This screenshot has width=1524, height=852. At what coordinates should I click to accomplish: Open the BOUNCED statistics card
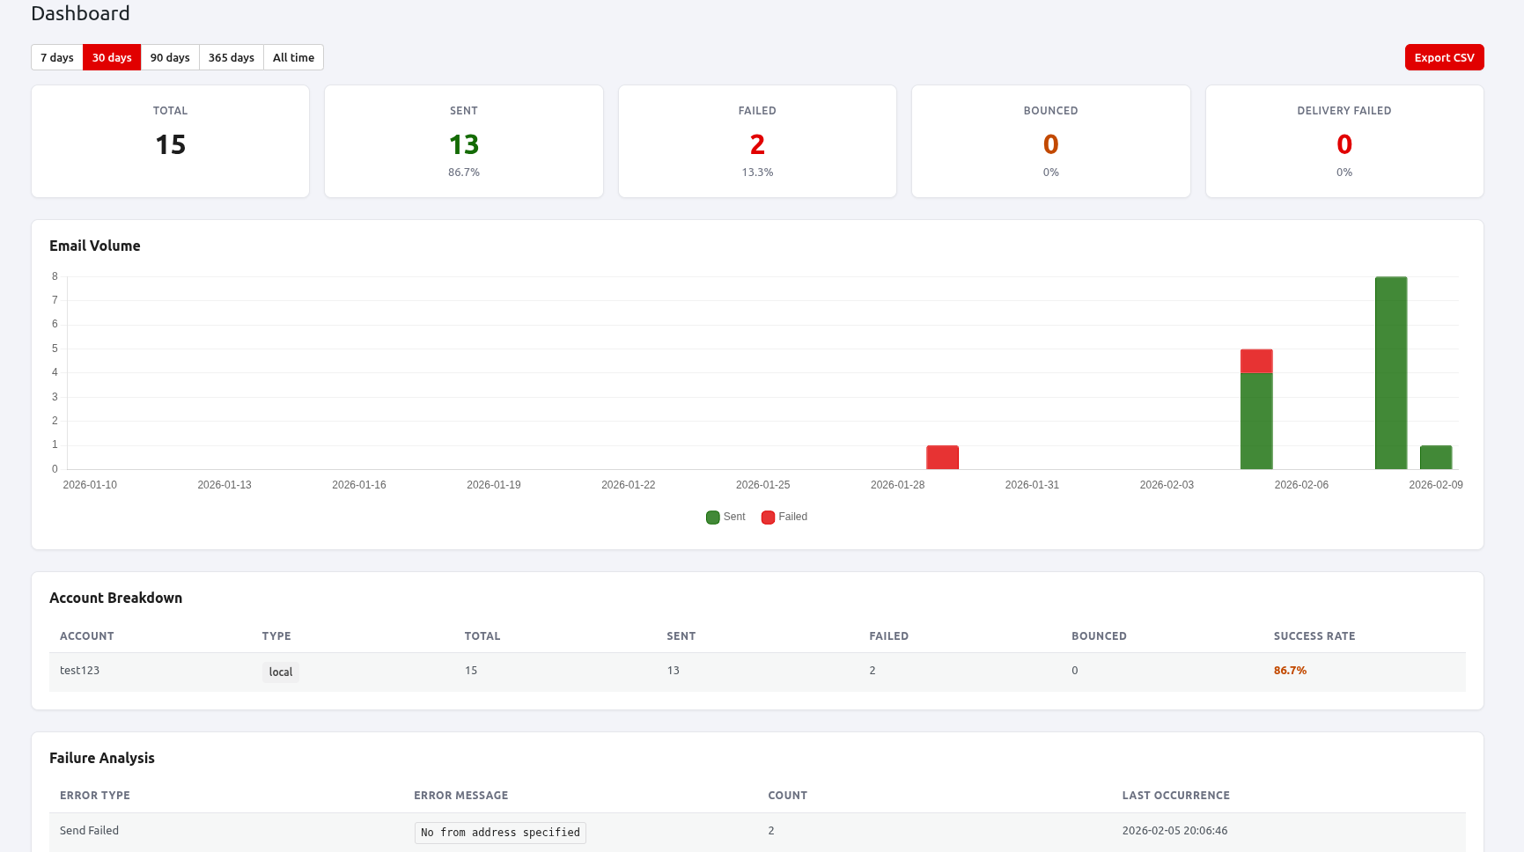(x=1050, y=141)
